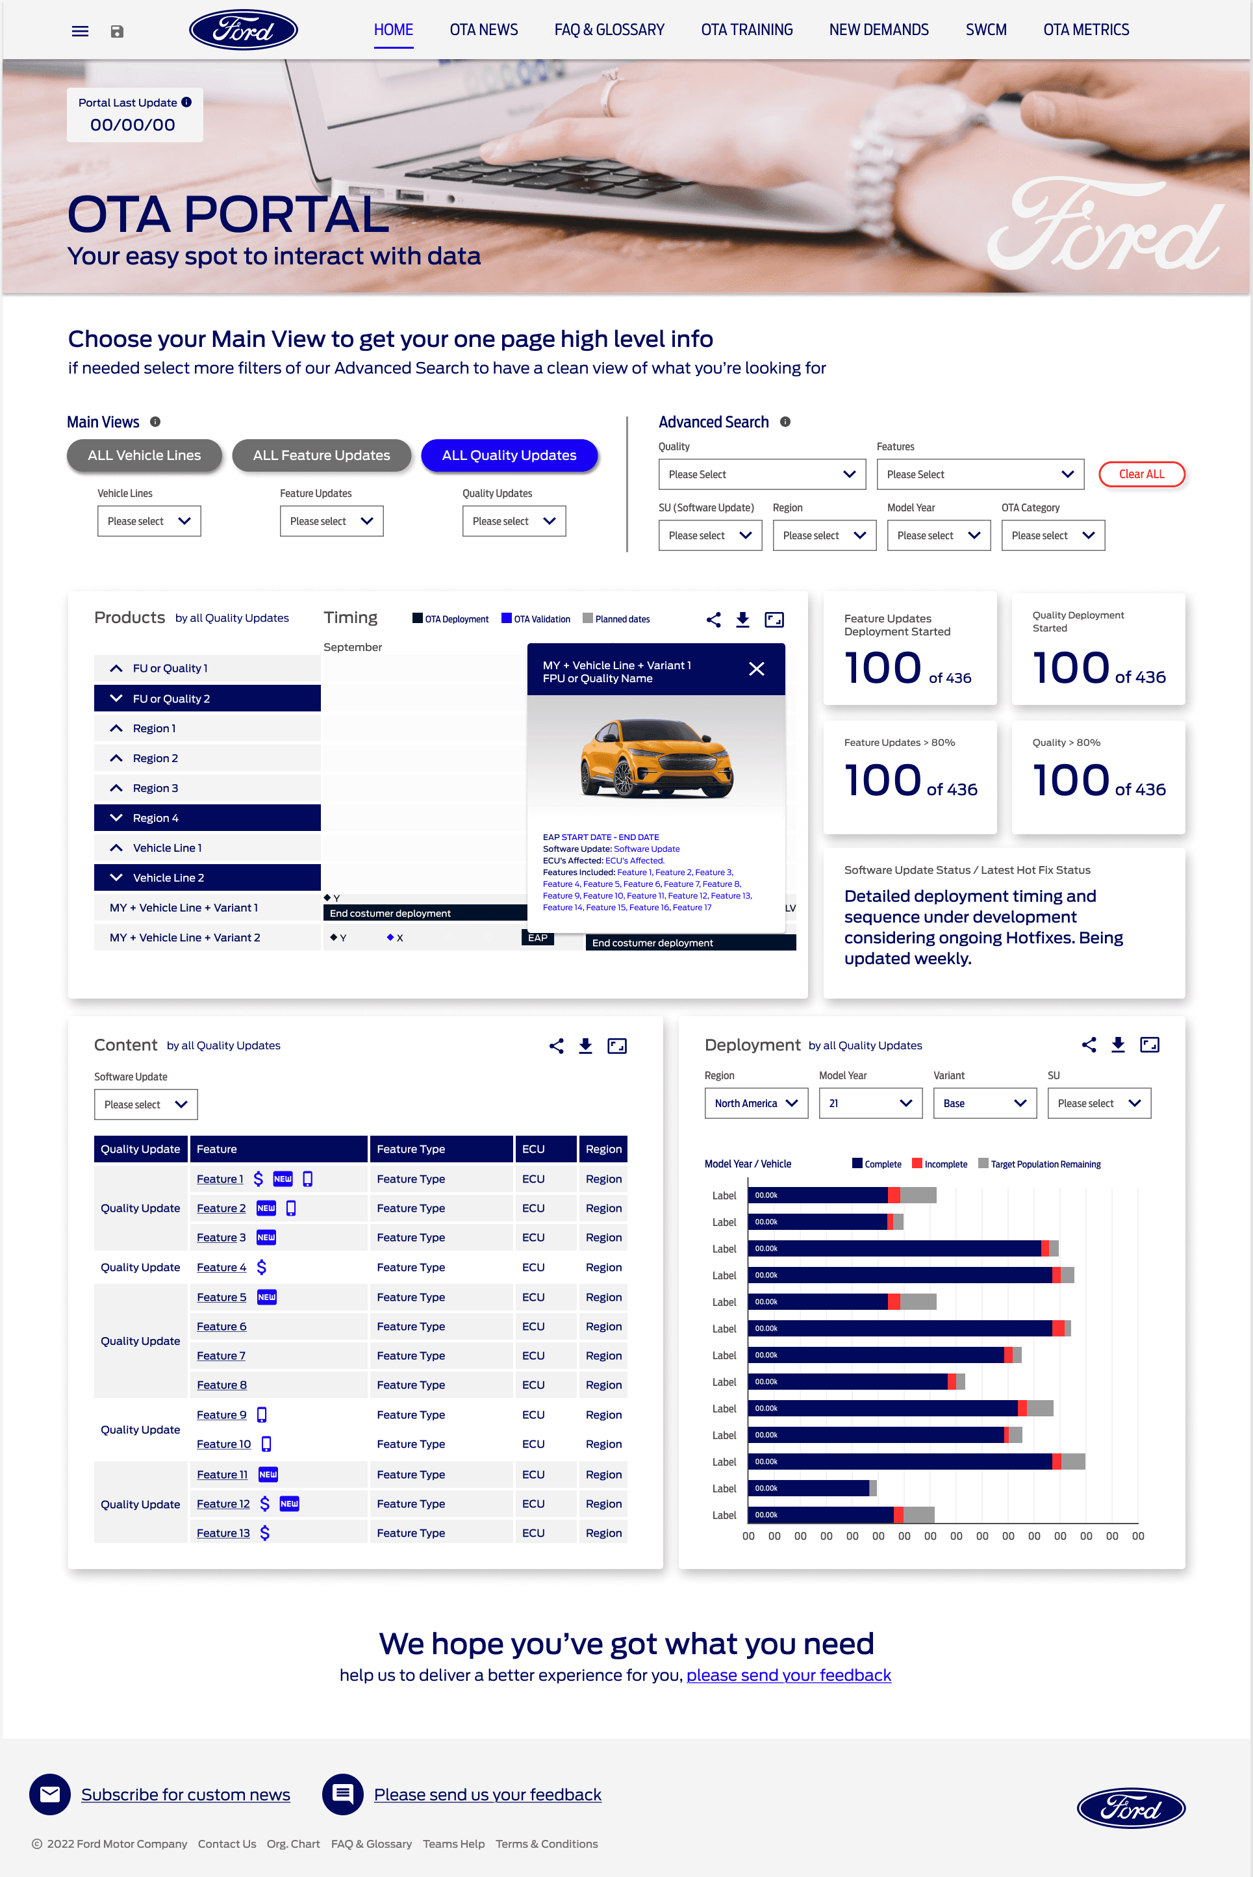
Task: Click Subscribe for custom news link
Action: pyautogui.click(x=185, y=1794)
